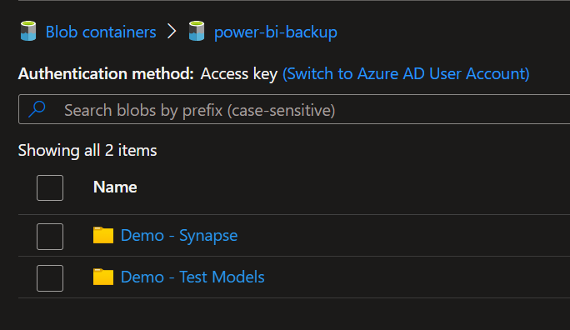This screenshot has width=570, height=330.
Task: Click the Showing all 2 items text
Action: coord(87,151)
